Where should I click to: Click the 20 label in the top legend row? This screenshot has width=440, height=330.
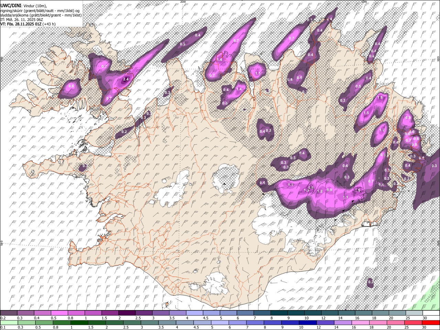tap(391, 318)
